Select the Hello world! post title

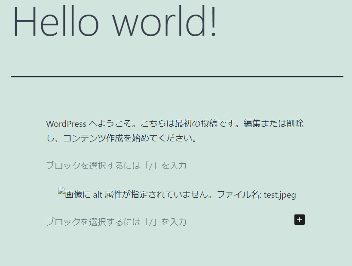(x=115, y=21)
